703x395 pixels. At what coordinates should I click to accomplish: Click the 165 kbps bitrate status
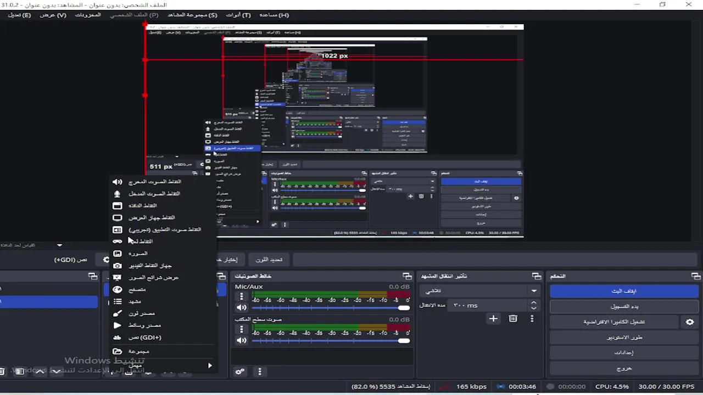471,387
